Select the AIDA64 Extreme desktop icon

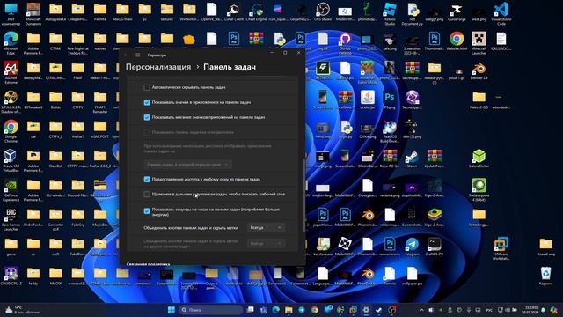point(11,72)
